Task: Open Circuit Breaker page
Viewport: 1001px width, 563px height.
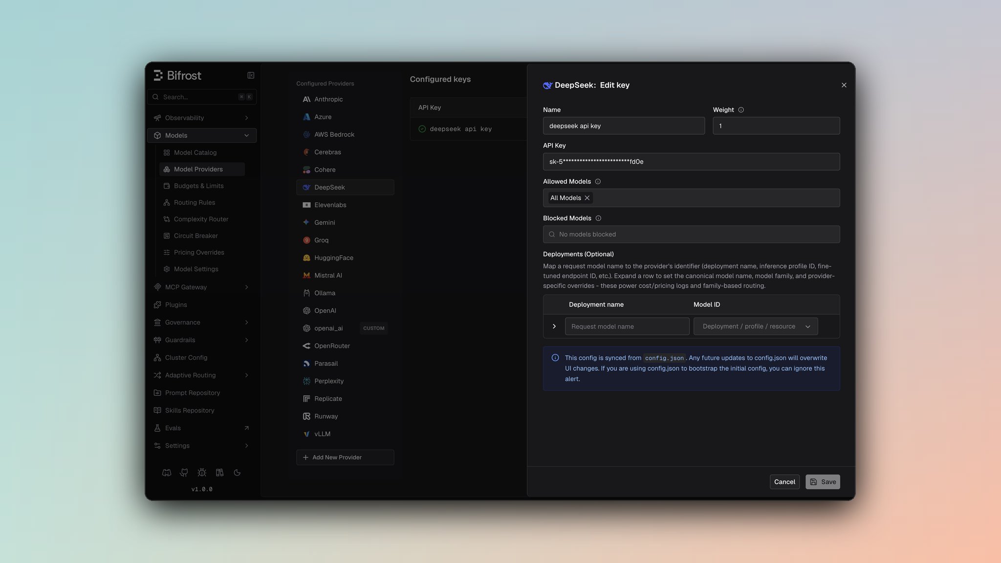Action: coord(202,236)
